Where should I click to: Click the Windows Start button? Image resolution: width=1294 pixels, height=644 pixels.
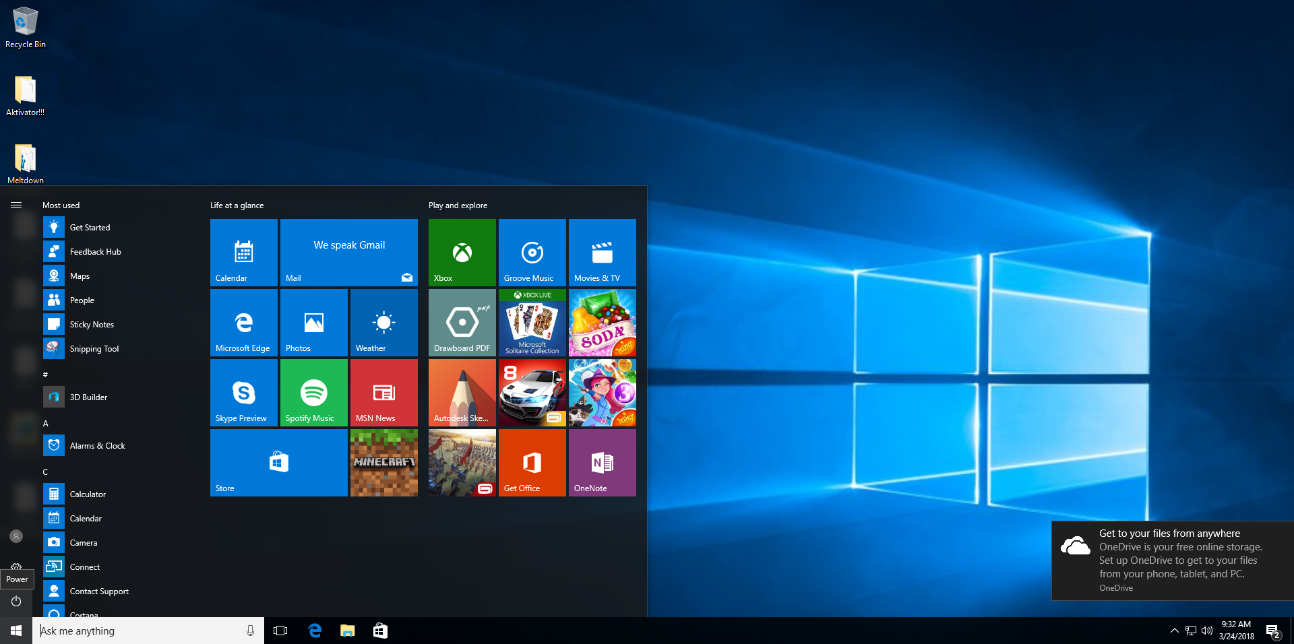(16, 631)
